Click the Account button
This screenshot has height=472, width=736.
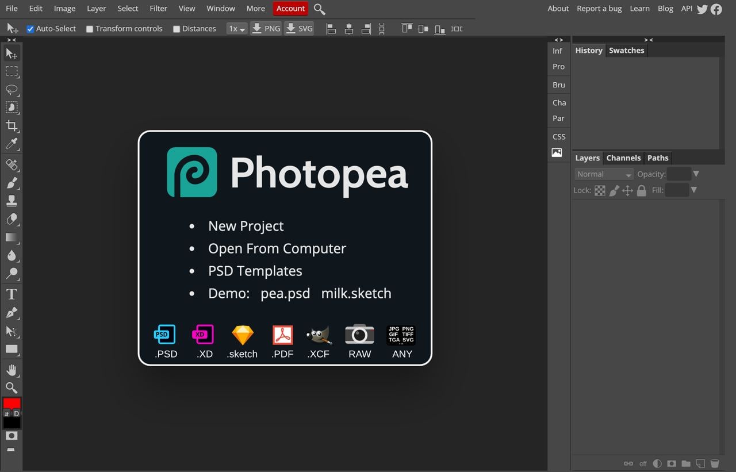tap(290, 9)
